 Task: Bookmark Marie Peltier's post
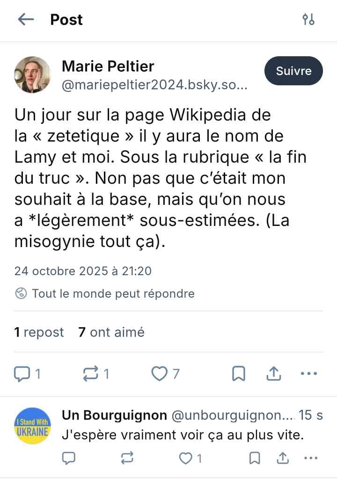(x=239, y=374)
